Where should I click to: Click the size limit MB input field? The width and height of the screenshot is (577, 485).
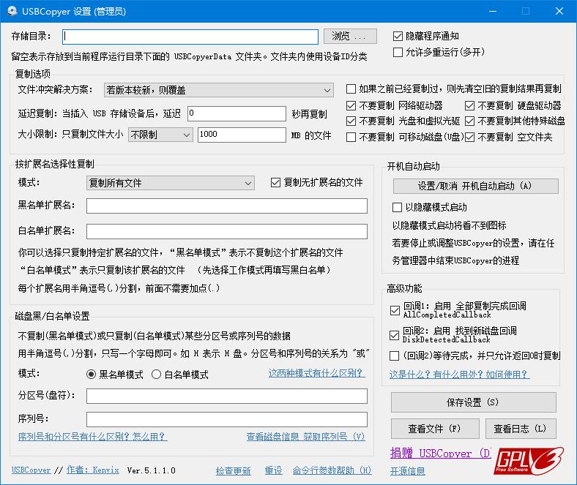coord(242,135)
